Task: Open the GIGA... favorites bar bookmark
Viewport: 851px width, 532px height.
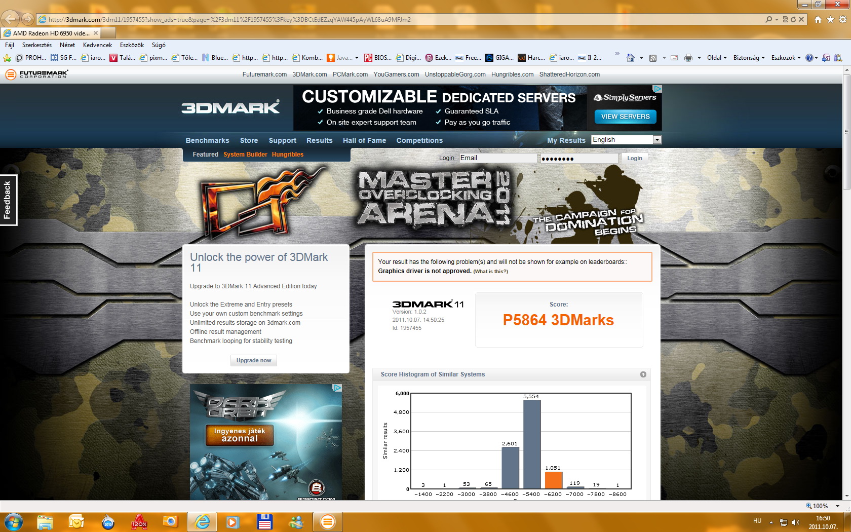Action: click(x=499, y=58)
